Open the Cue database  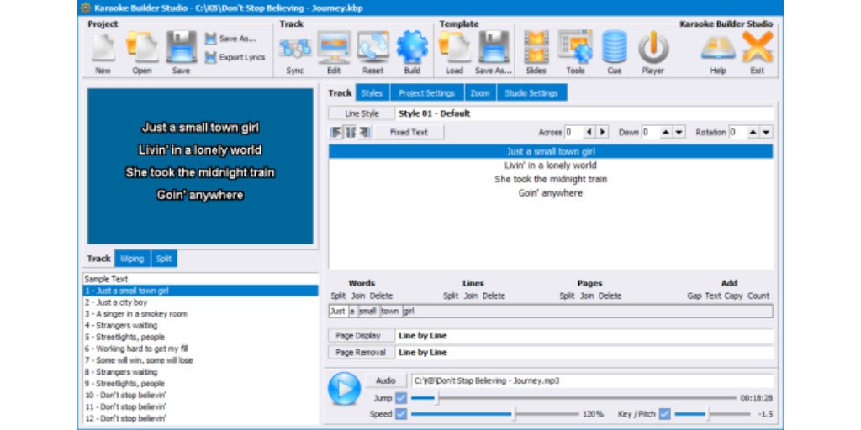click(615, 54)
